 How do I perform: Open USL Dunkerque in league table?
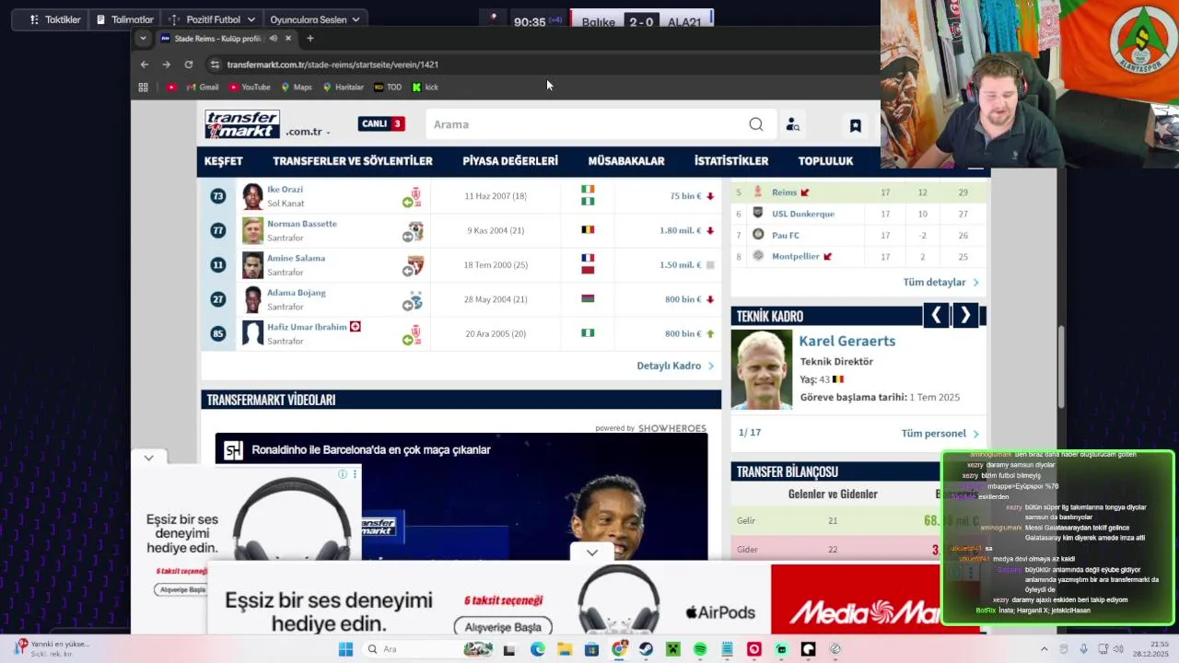[803, 214]
